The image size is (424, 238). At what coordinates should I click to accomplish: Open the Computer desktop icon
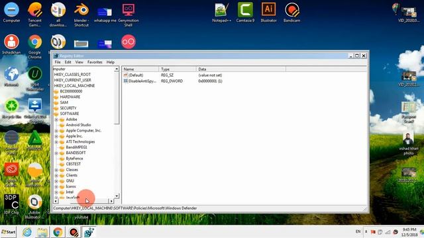click(11, 13)
